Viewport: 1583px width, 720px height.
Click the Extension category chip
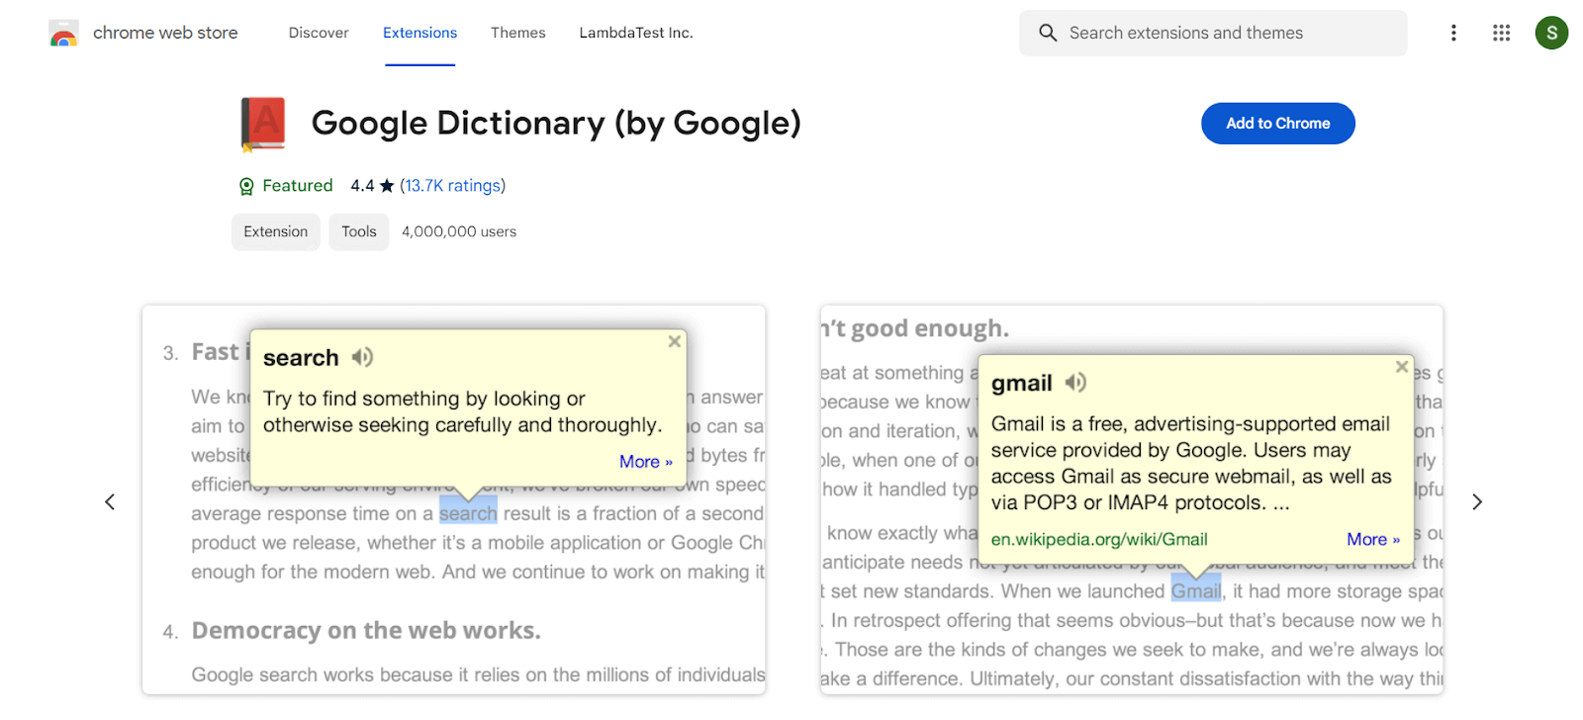276,231
